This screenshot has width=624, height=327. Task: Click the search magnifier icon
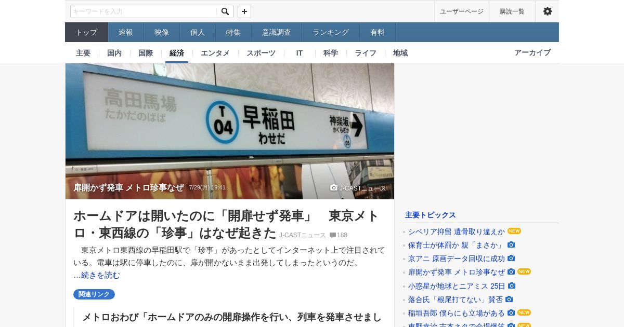[225, 11]
